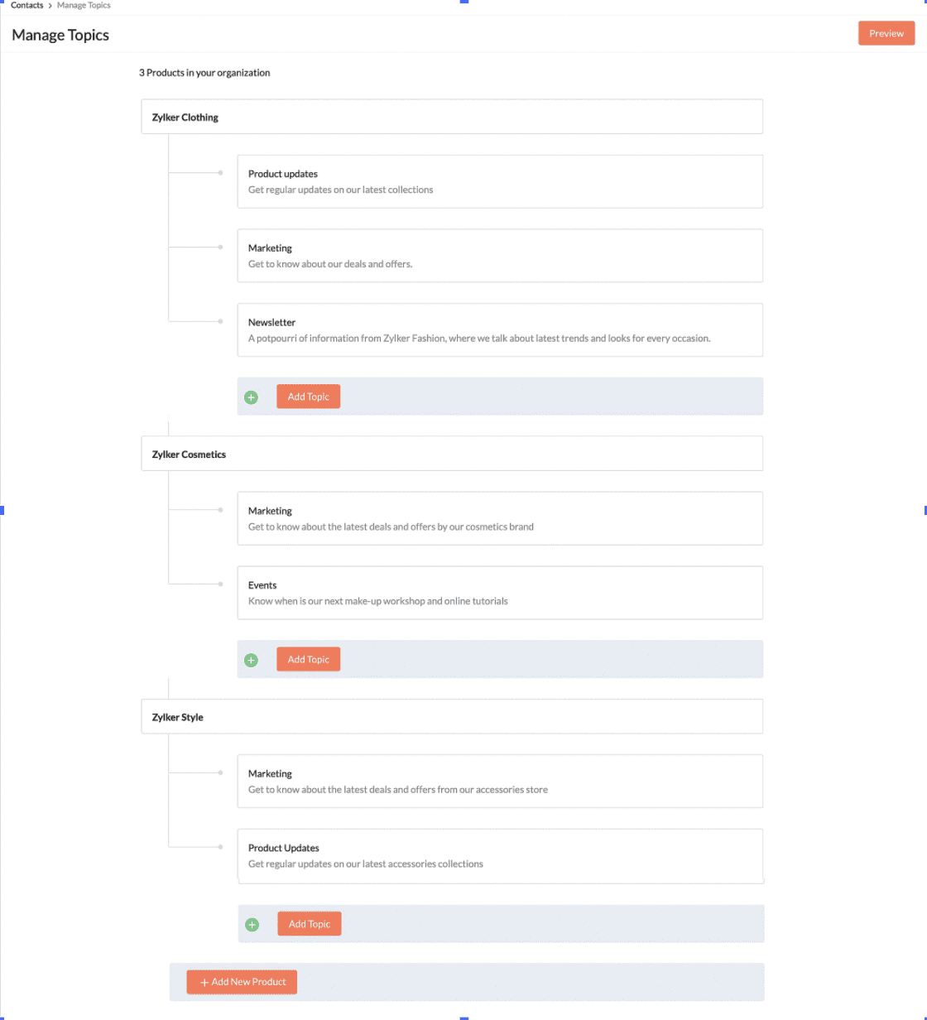The width and height of the screenshot is (927, 1020).
Task: Add Topic to Zylker Style
Action: click(309, 924)
